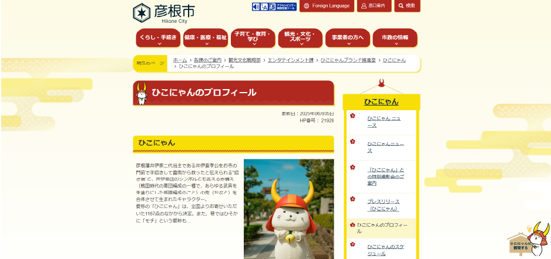Click the text size accessibility icon
This screenshot has width=551, height=259.
264,6
